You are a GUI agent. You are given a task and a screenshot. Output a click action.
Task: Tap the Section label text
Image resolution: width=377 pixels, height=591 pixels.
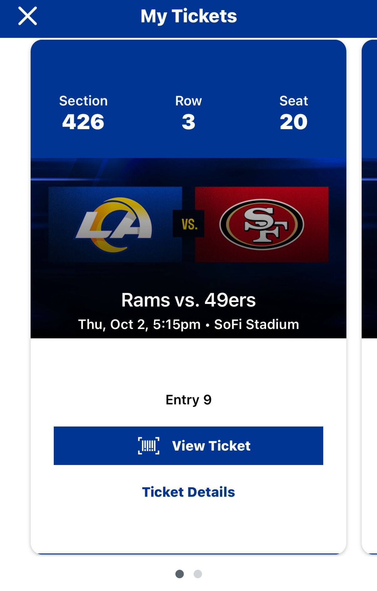(x=83, y=101)
